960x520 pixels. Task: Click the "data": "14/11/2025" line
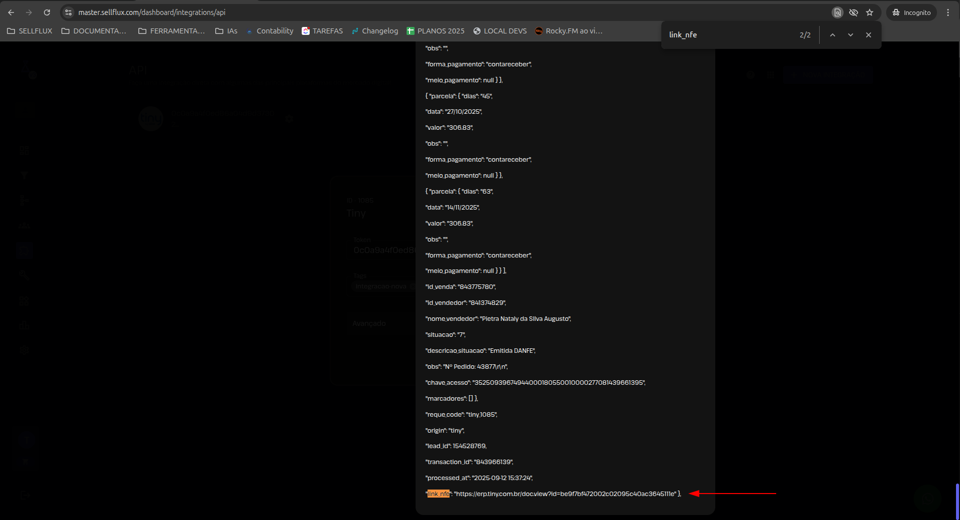[x=453, y=208]
